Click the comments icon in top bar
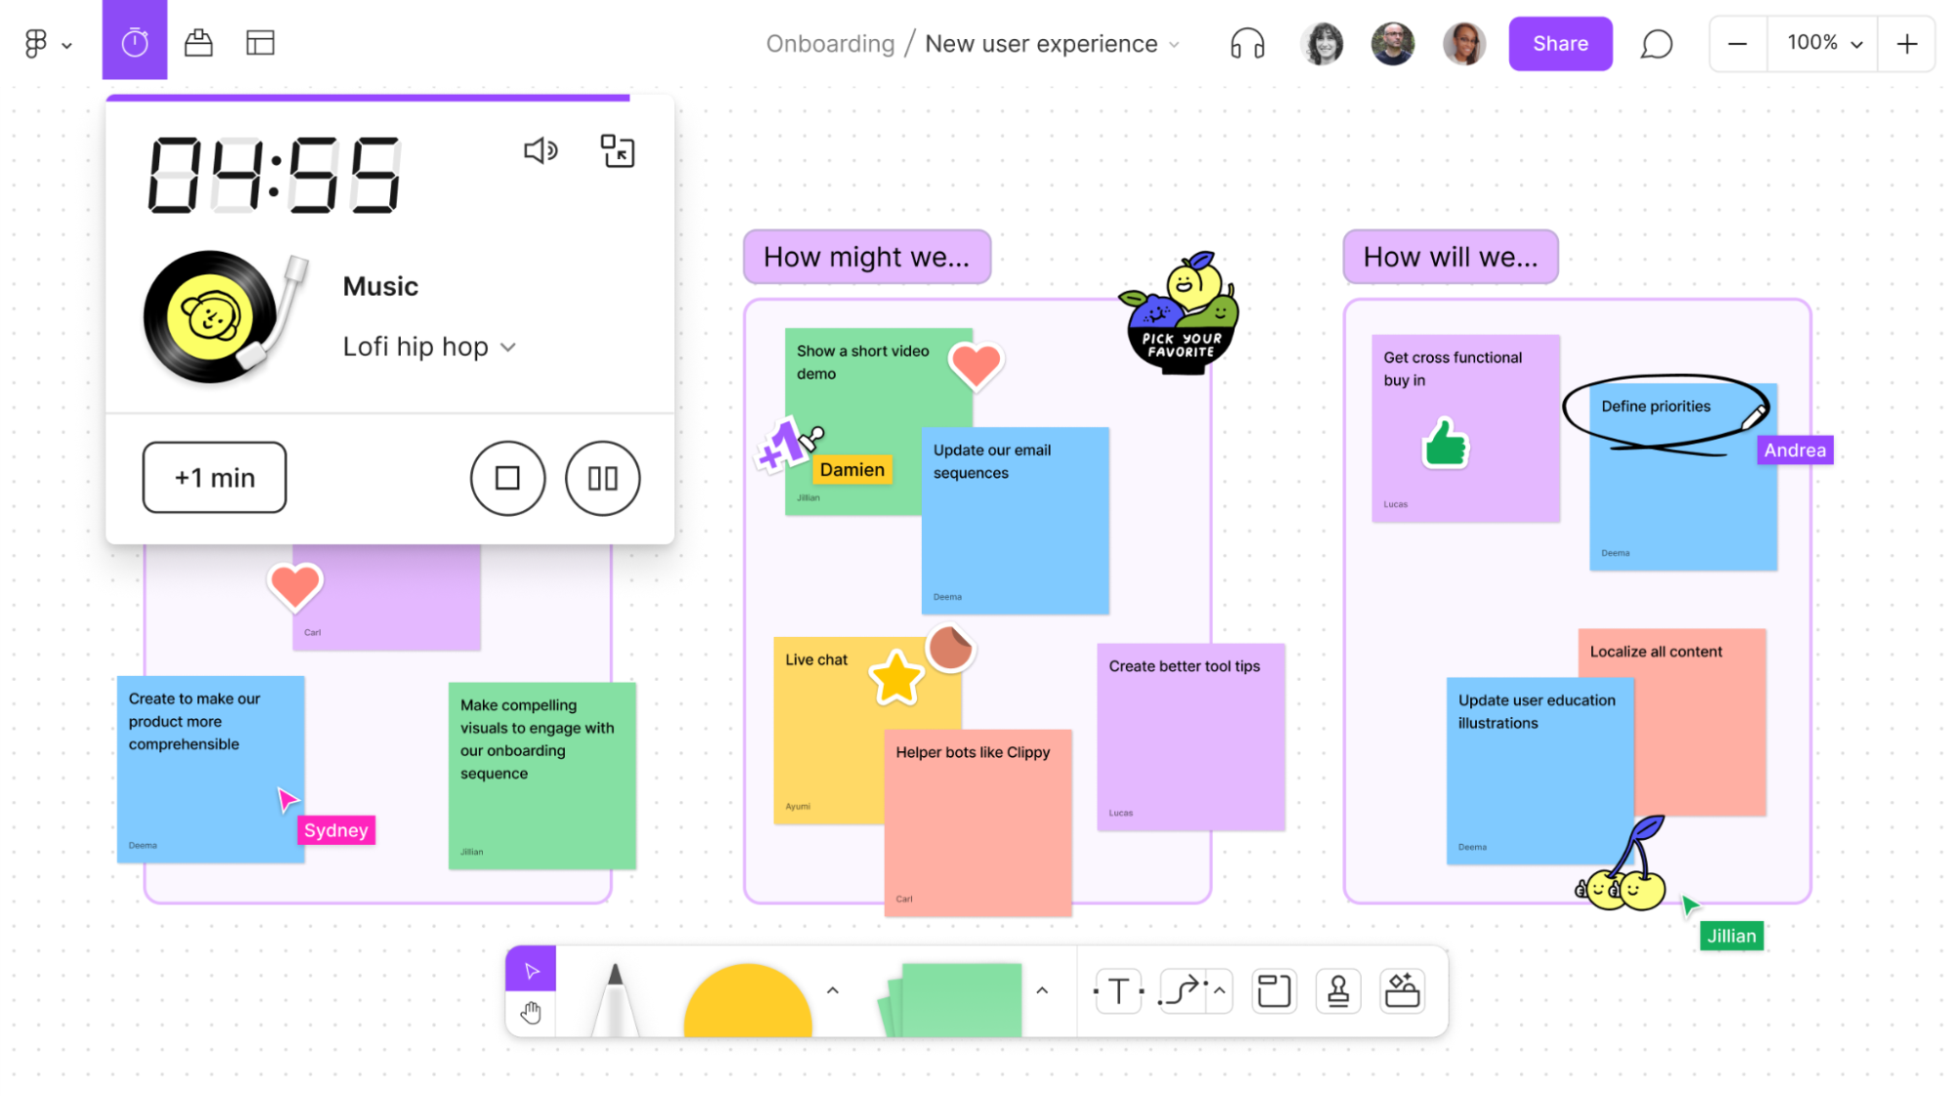Viewport: 1954px width, 1097px height. 1655,44
